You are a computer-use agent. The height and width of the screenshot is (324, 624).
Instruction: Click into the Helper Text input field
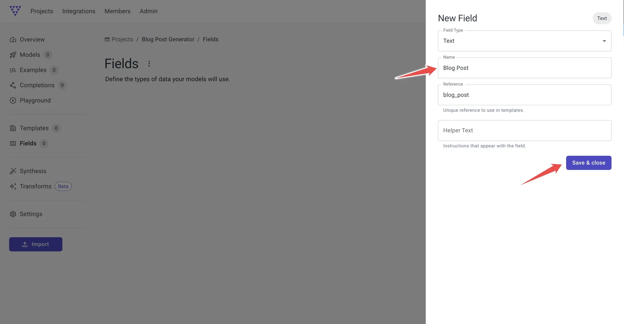tap(524, 131)
